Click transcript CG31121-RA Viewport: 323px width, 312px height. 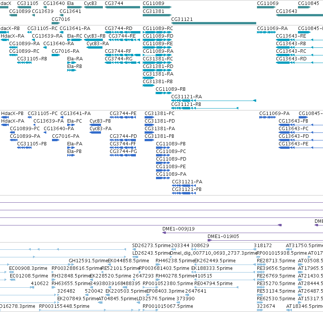pos(214,101)
